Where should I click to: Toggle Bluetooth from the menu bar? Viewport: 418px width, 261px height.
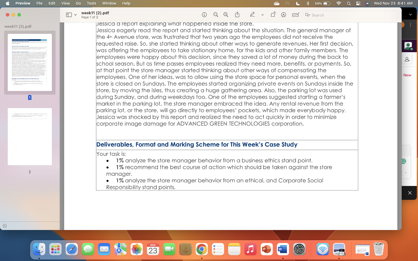(x=308, y=4)
